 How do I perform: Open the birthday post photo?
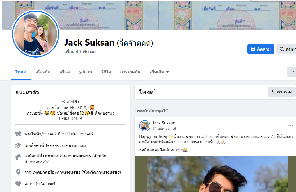tap(215, 174)
